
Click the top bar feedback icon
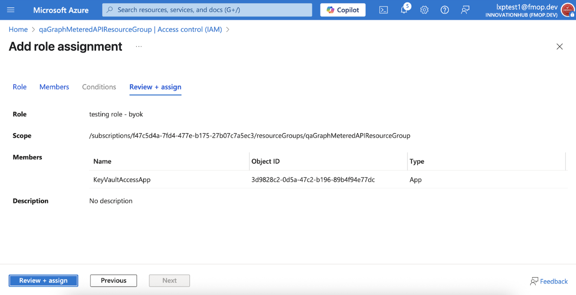tap(465, 10)
